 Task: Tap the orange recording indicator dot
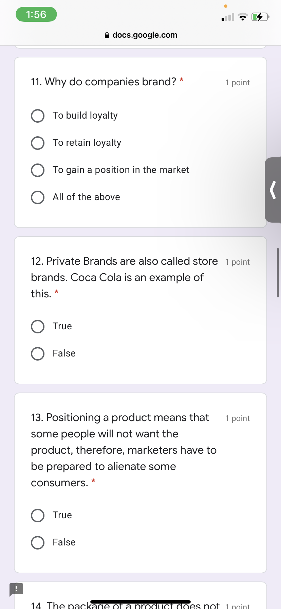click(225, 6)
